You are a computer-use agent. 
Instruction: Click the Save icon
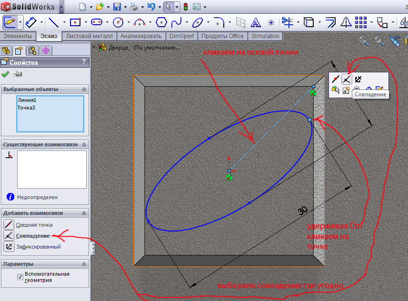pyautogui.click(x=117, y=7)
